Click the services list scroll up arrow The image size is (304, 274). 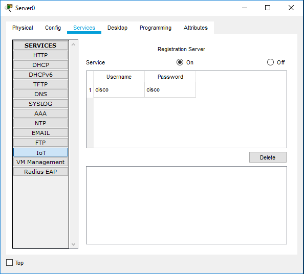point(74,45)
